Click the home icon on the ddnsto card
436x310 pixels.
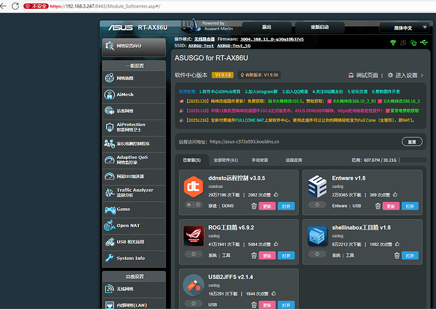pyautogui.click(x=189, y=205)
